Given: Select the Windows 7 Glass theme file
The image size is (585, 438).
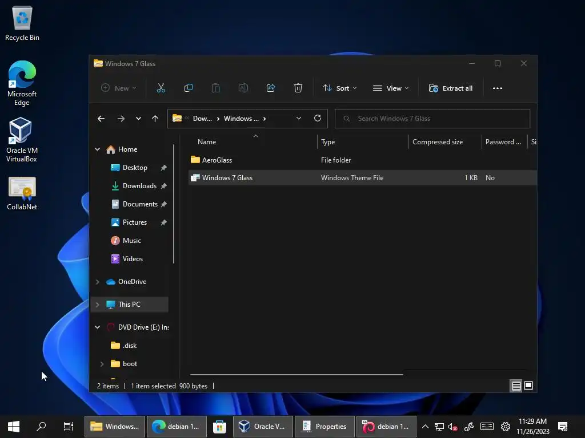Looking at the screenshot, I should coord(363,178).
